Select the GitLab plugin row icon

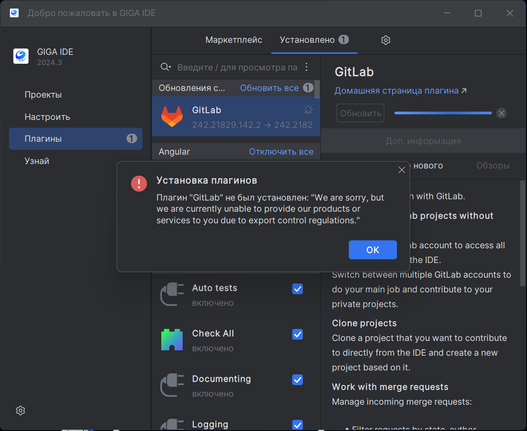click(x=172, y=117)
